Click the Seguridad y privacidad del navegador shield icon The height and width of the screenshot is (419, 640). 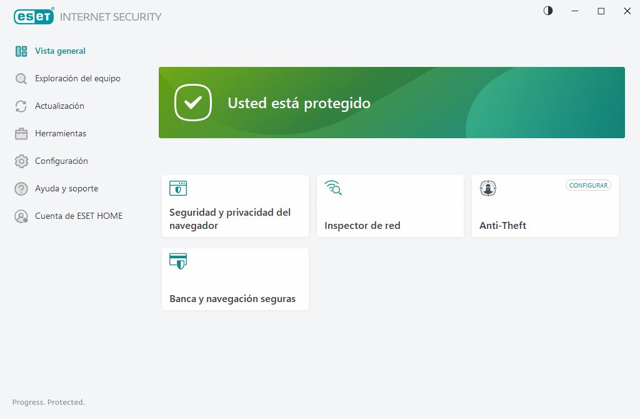click(177, 188)
